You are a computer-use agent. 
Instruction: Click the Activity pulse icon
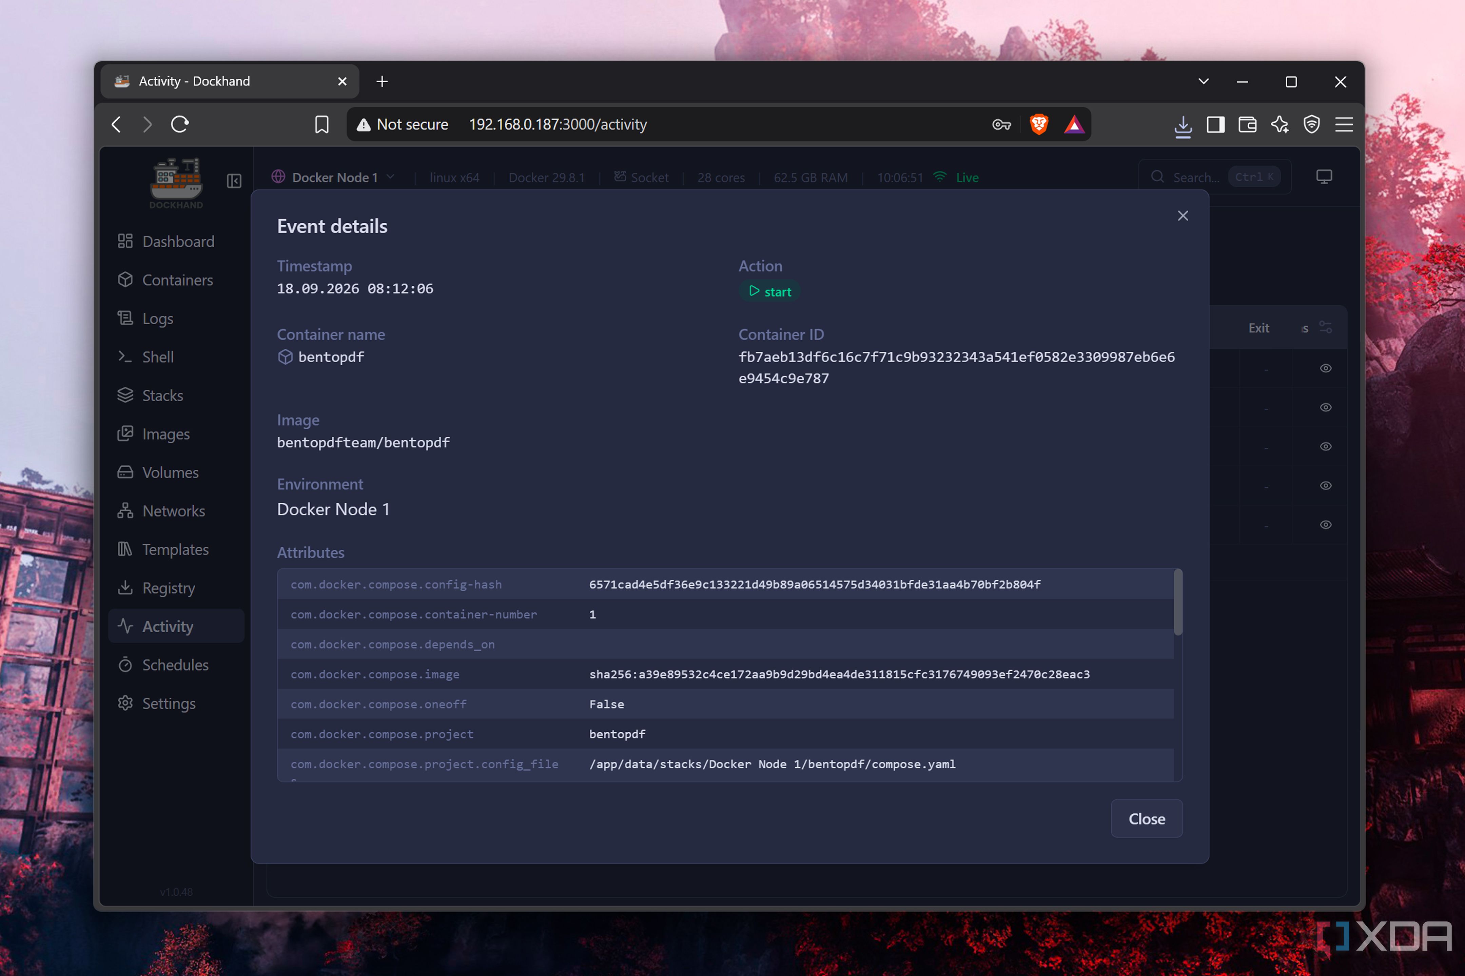pyautogui.click(x=125, y=626)
